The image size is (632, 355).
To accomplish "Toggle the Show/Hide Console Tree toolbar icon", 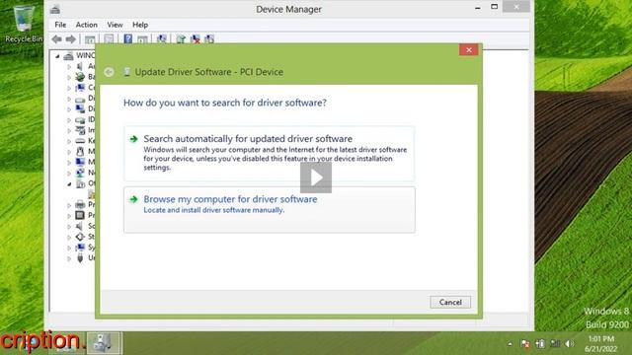I will click(x=90, y=39).
